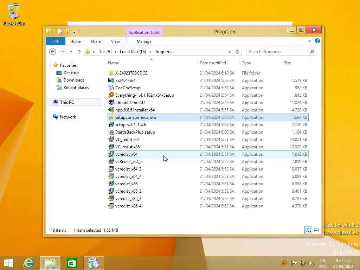The height and width of the screenshot is (270, 360).
Task: Go forward with the Forward arrow button
Action: [x=63, y=52]
